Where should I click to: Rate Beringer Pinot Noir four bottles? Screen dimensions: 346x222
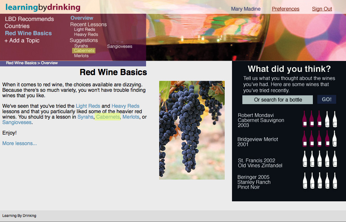point(327,181)
